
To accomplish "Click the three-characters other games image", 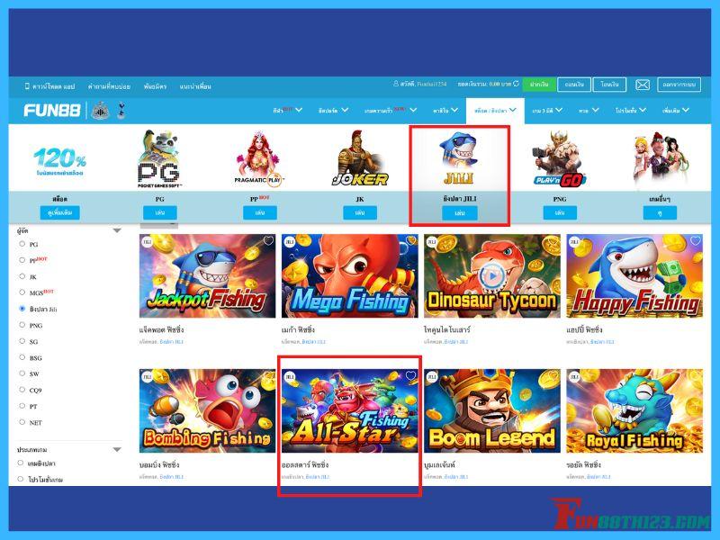I will point(660,156).
